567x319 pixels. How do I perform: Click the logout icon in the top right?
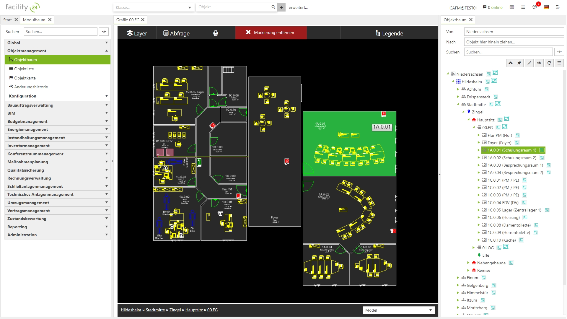click(558, 7)
